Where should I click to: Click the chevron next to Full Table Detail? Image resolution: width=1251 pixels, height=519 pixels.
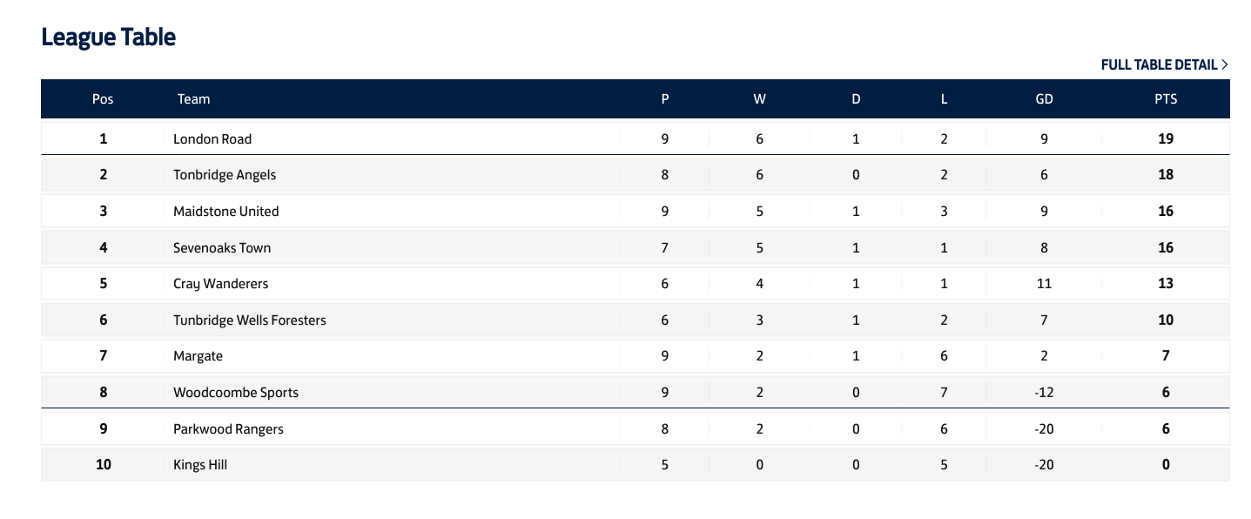1224,64
